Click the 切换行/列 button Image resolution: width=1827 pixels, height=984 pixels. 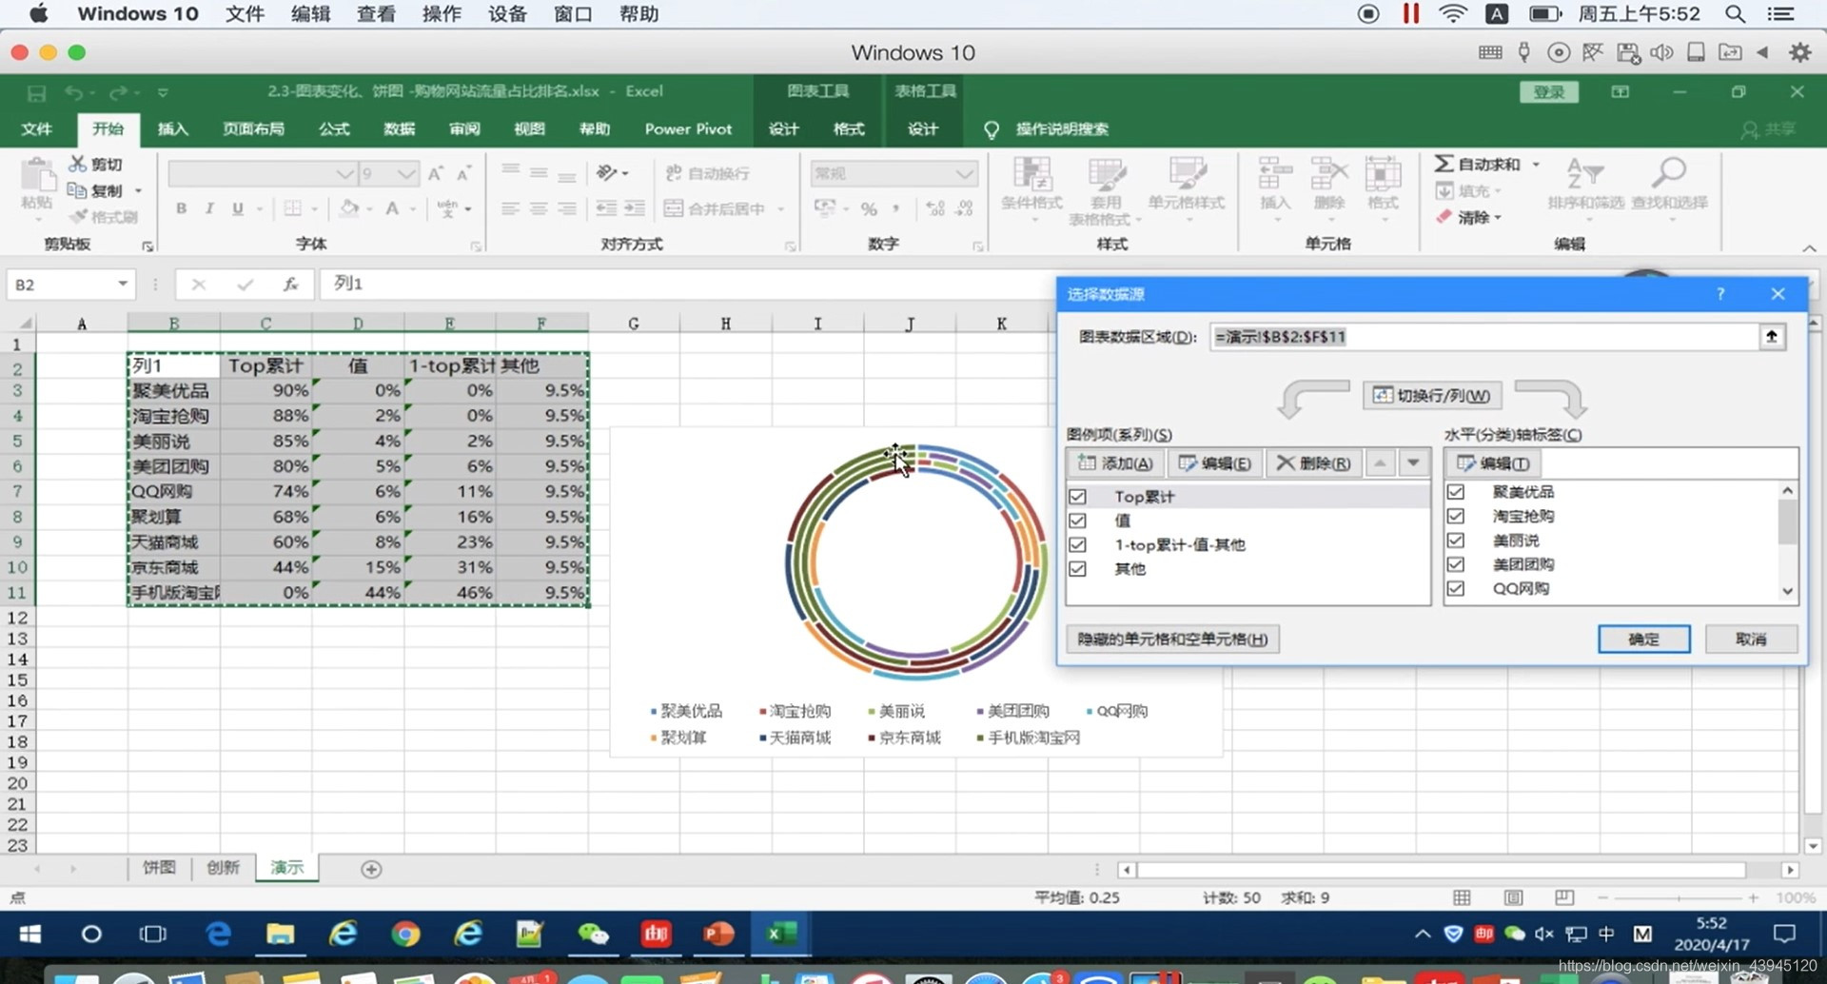[1432, 396]
